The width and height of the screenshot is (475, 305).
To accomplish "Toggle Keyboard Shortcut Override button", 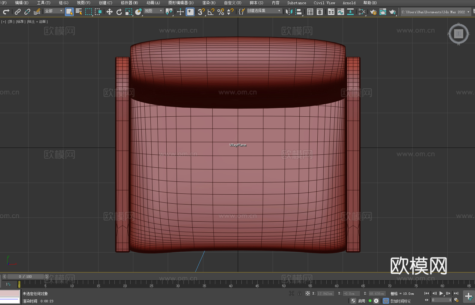I will 190,12.
